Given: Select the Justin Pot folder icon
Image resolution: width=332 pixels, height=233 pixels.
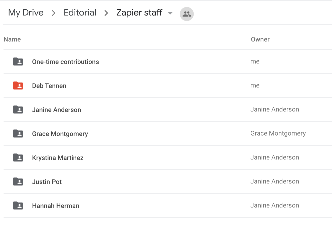Looking at the screenshot, I should tap(18, 181).
